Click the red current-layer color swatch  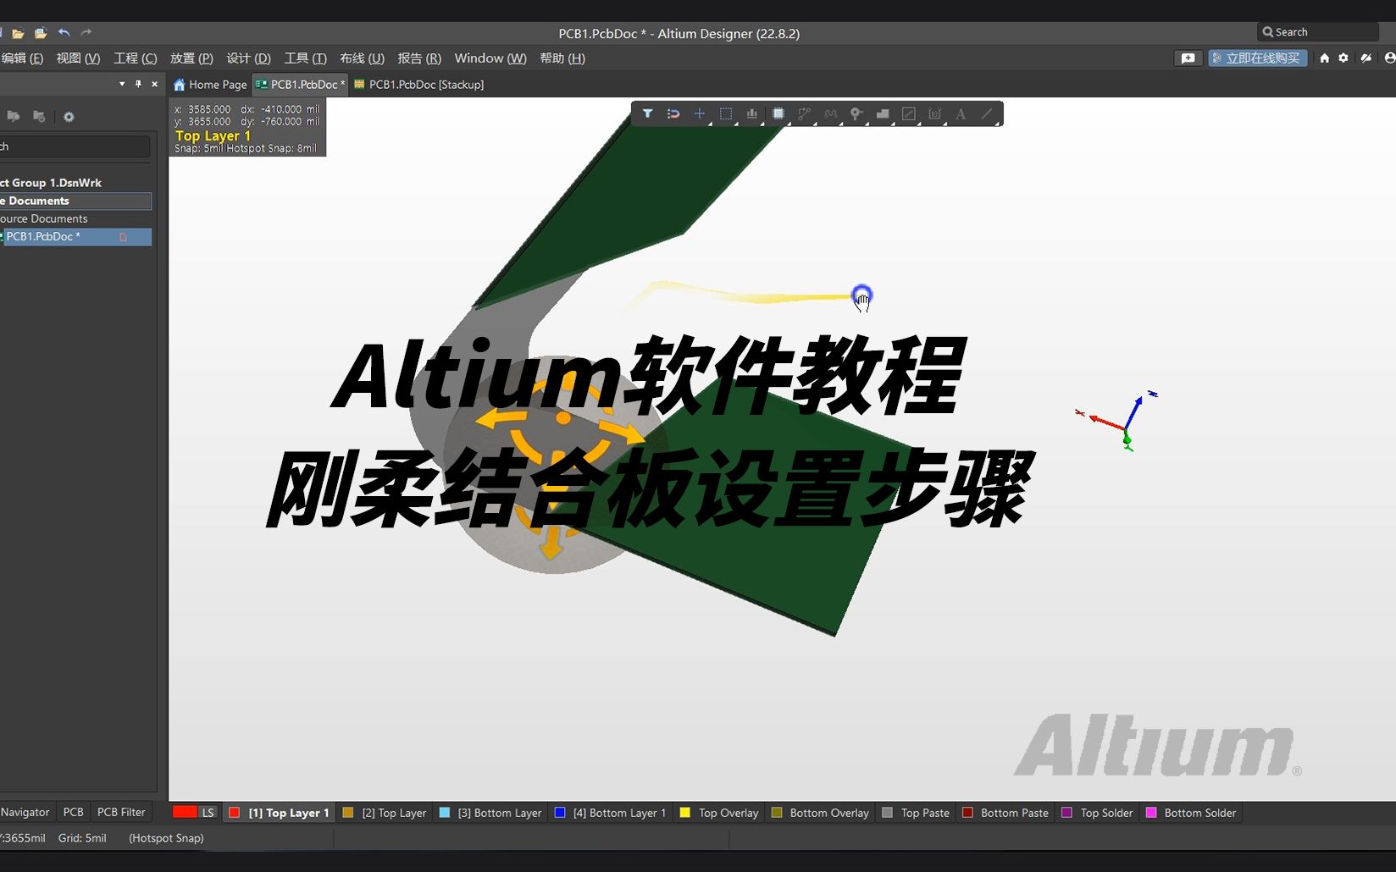click(185, 812)
